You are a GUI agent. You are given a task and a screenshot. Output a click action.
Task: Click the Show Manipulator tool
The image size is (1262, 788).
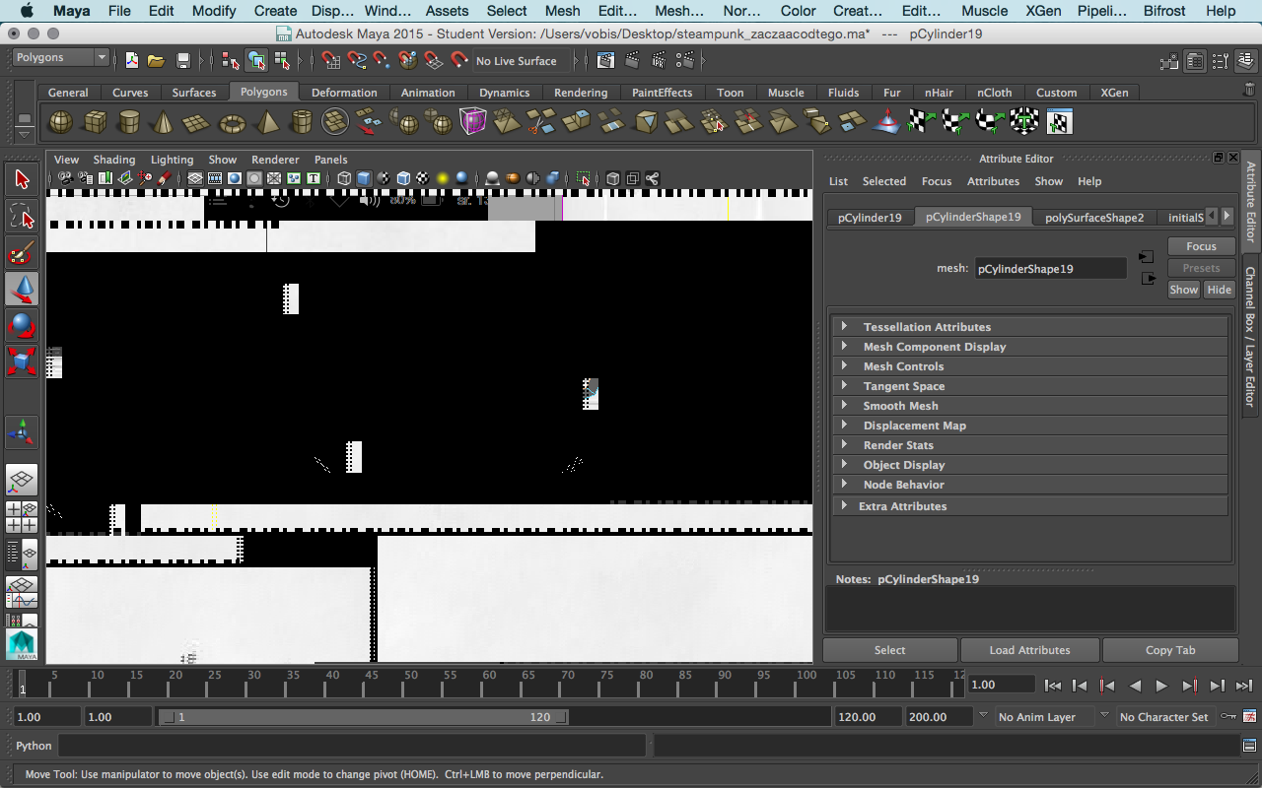click(x=22, y=431)
